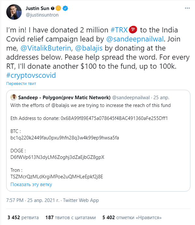Click Justin Sun's profile avatar
Screen dimensions: 195x225
pos(14,12)
